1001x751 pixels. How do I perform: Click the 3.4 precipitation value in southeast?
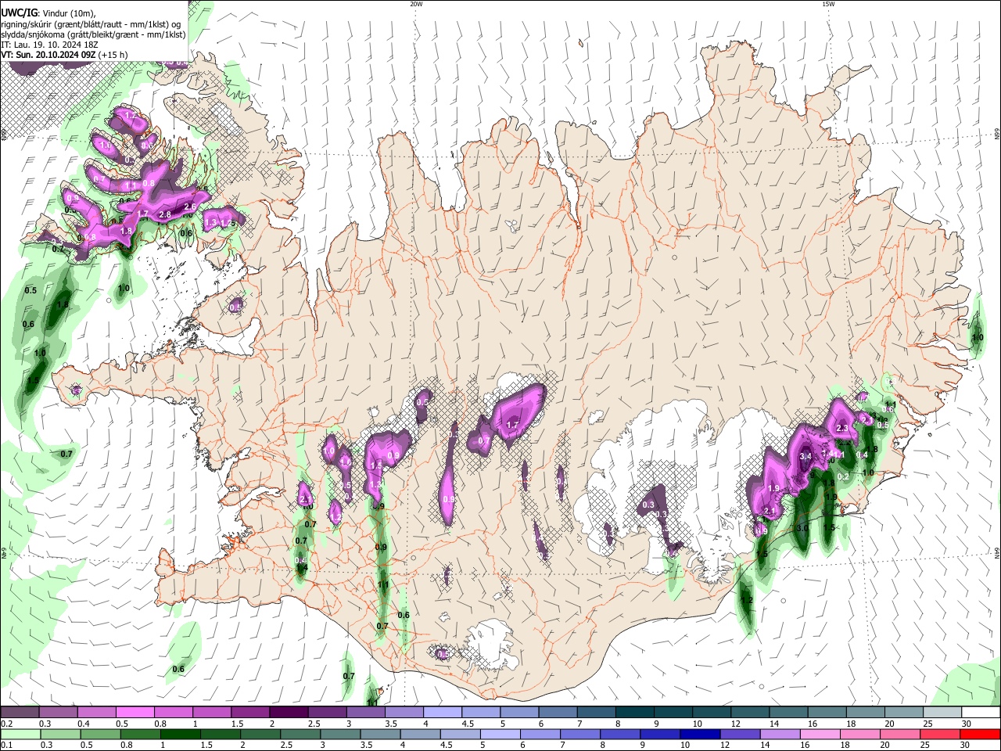click(807, 456)
